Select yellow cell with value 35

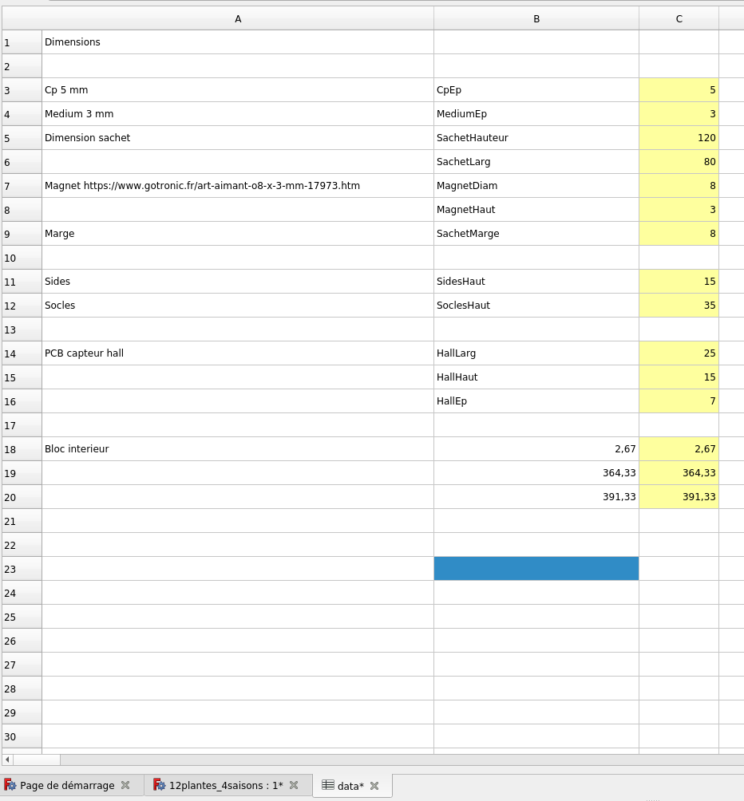click(x=679, y=306)
